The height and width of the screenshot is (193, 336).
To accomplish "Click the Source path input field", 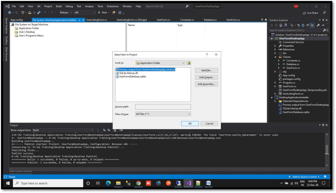I will (163, 107).
